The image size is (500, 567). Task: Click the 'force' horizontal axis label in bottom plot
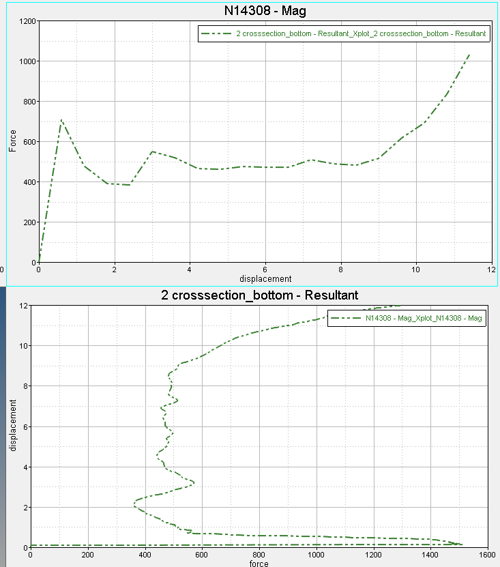point(259,564)
